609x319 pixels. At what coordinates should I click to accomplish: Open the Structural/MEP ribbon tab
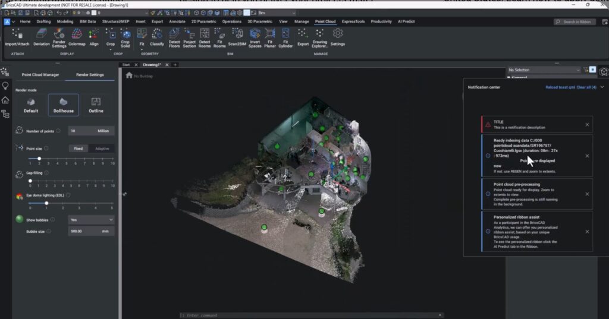click(x=116, y=22)
